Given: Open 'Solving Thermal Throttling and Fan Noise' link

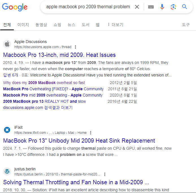Looking at the screenshot, I should (76, 182).
